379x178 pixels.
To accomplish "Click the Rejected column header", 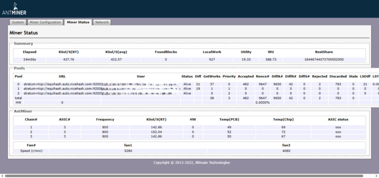I will click(319, 76).
